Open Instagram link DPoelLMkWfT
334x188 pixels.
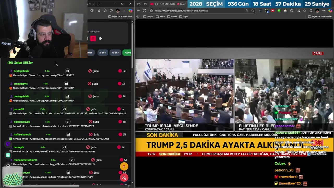(47, 75)
